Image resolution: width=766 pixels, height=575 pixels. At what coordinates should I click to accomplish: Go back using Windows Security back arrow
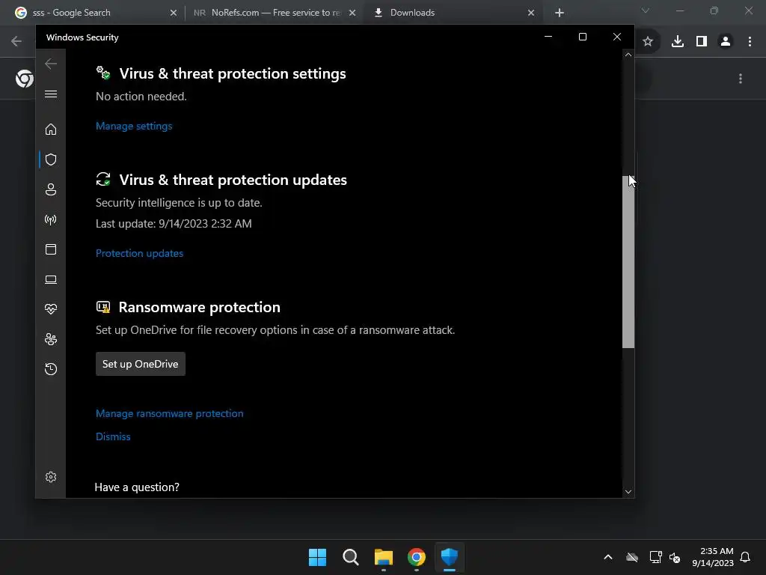coord(51,64)
